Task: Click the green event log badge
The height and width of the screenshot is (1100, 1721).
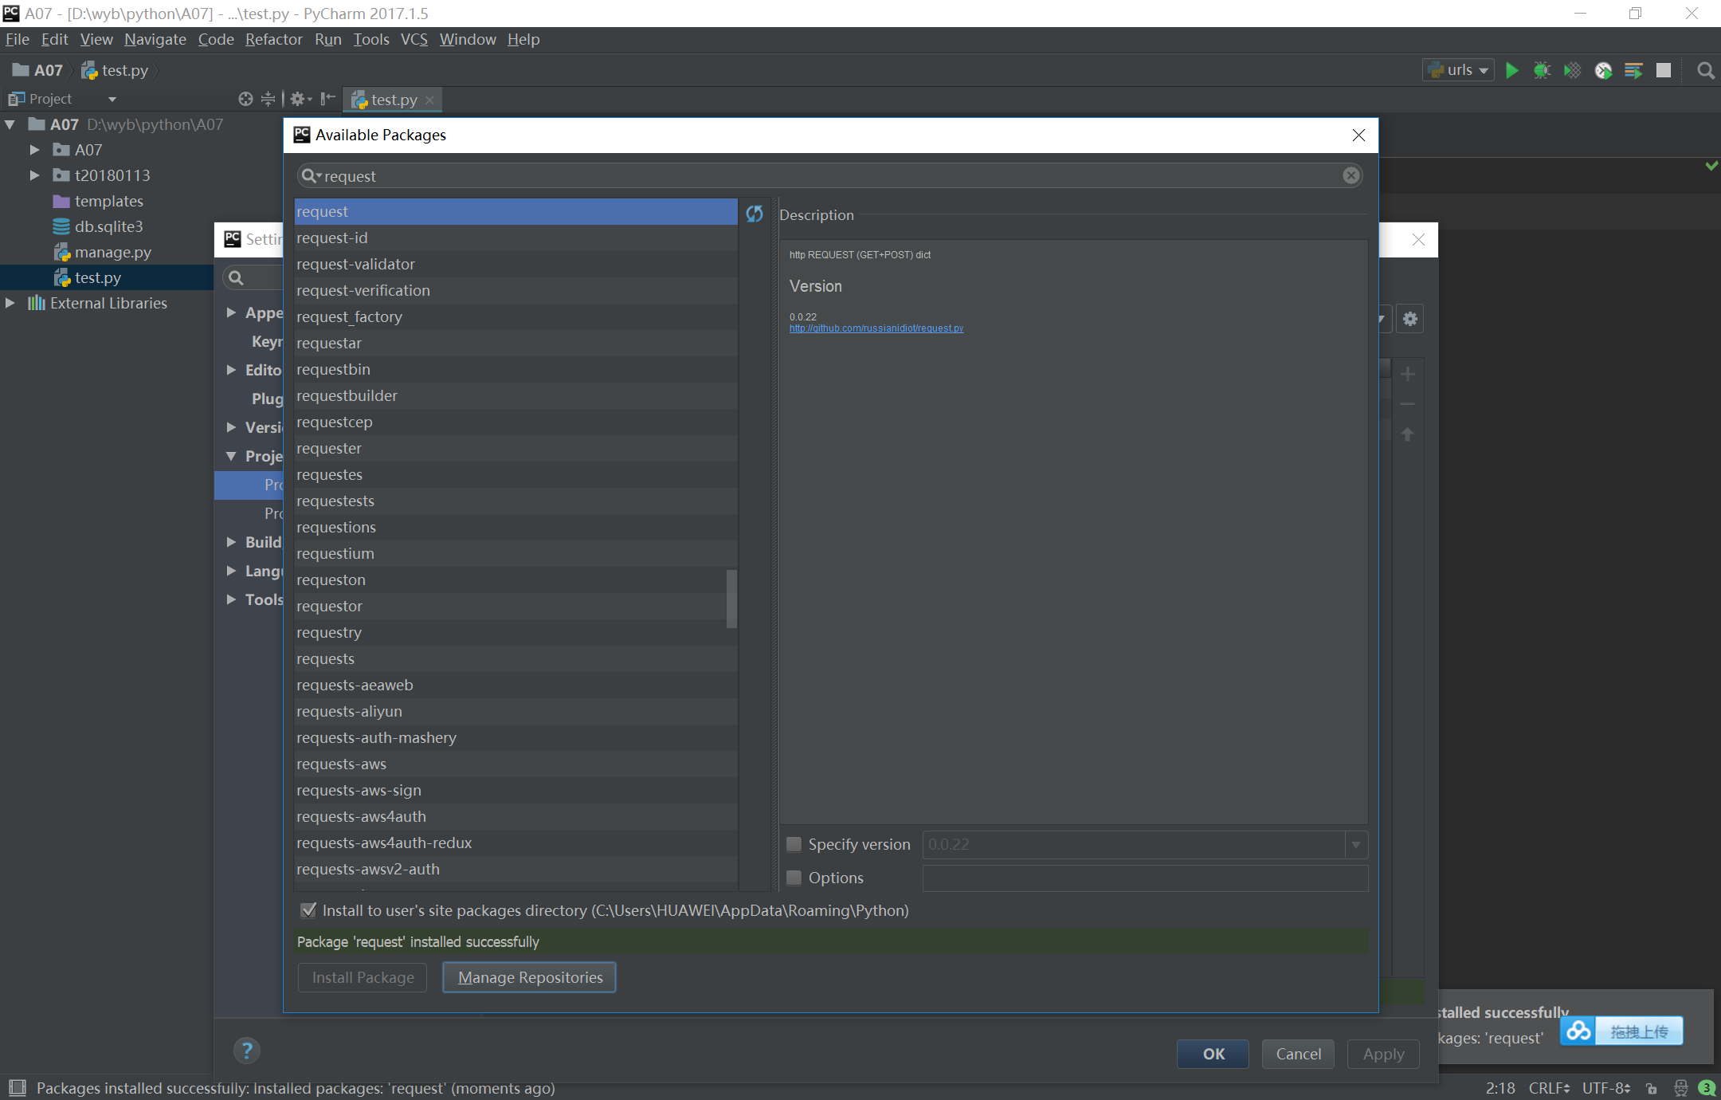Action: coord(1707,1088)
